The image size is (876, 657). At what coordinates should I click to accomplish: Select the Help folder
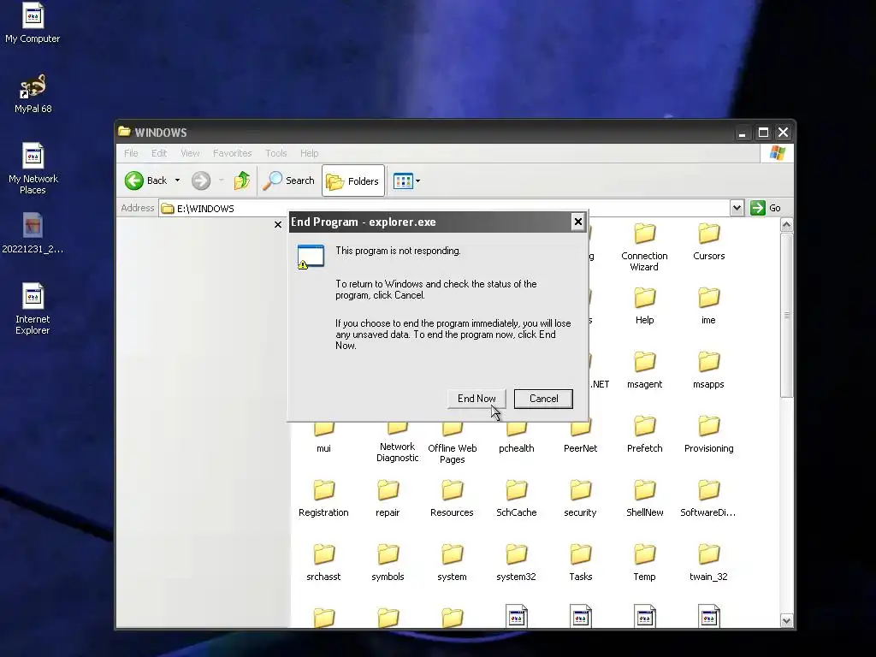point(644,306)
